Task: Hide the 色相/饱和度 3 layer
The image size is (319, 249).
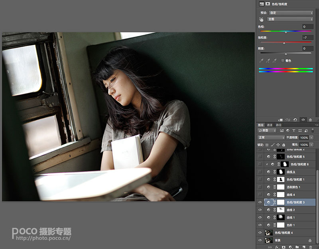Action: click(260, 202)
